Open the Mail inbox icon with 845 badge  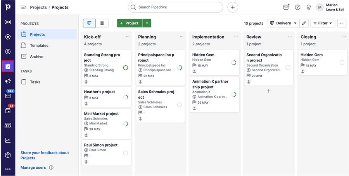pos(7,96)
